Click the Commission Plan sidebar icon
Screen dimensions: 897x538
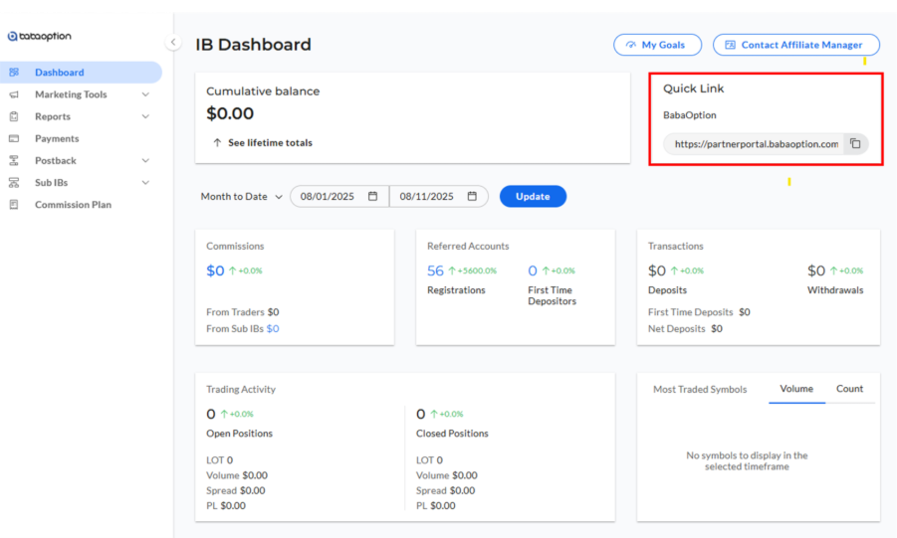tap(14, 205)
